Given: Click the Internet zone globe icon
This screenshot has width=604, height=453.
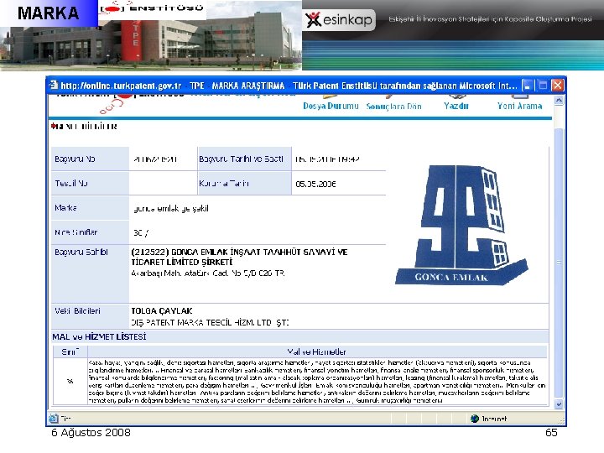Looking at the screenshot, I should (475, 419).
